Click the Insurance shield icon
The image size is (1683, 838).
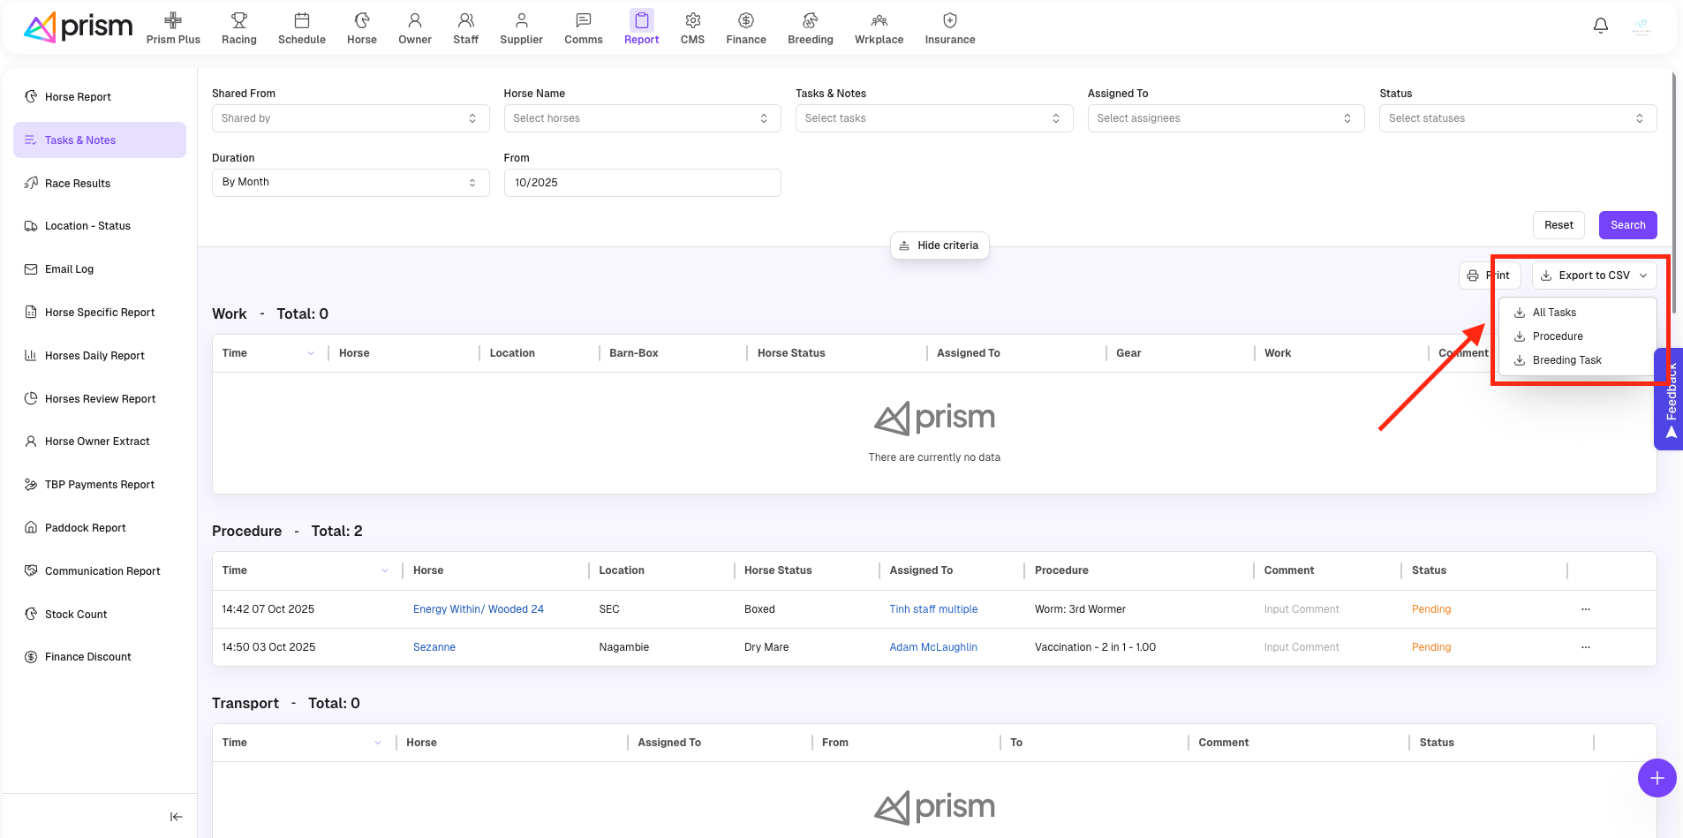[x=949, y=20]
